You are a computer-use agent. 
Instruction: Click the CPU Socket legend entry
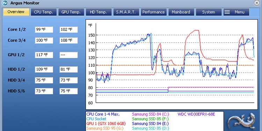click(96, 119)
